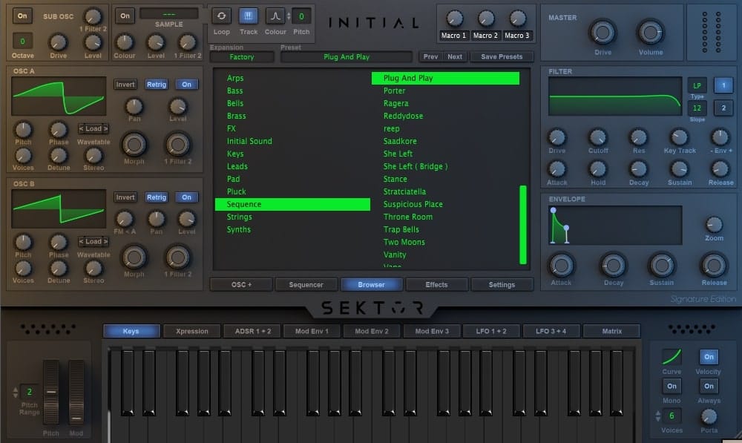Image resolution: width=742 pixels, height=443 pixels.
Task: Click the Master Volume knob
Action: point(651,33)
